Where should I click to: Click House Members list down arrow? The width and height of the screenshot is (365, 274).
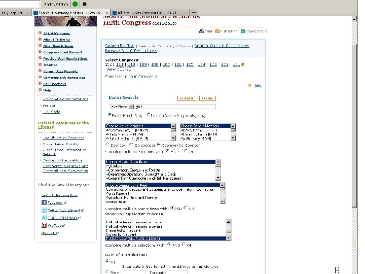(x=173, y=138)
